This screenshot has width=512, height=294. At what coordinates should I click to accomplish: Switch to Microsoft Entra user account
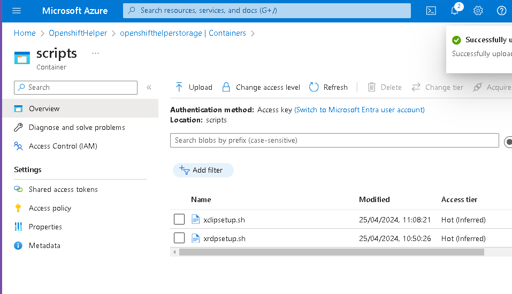click(360, 110)
